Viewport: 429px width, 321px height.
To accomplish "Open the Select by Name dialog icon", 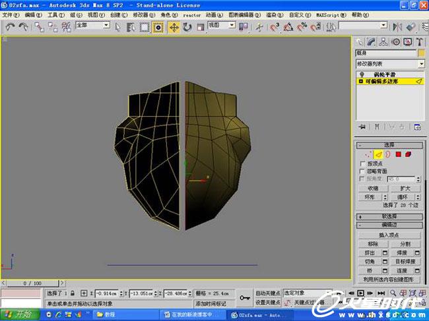I will point(131,27).
